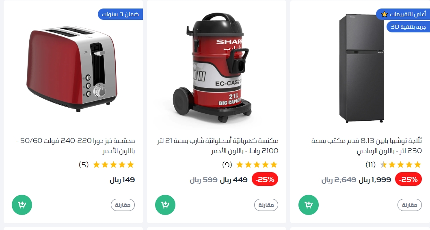Click the refrigerator's star rating

coord(400,165)
